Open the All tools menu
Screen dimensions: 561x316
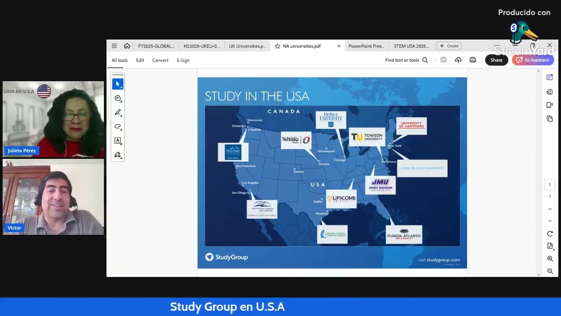(120, 61)
